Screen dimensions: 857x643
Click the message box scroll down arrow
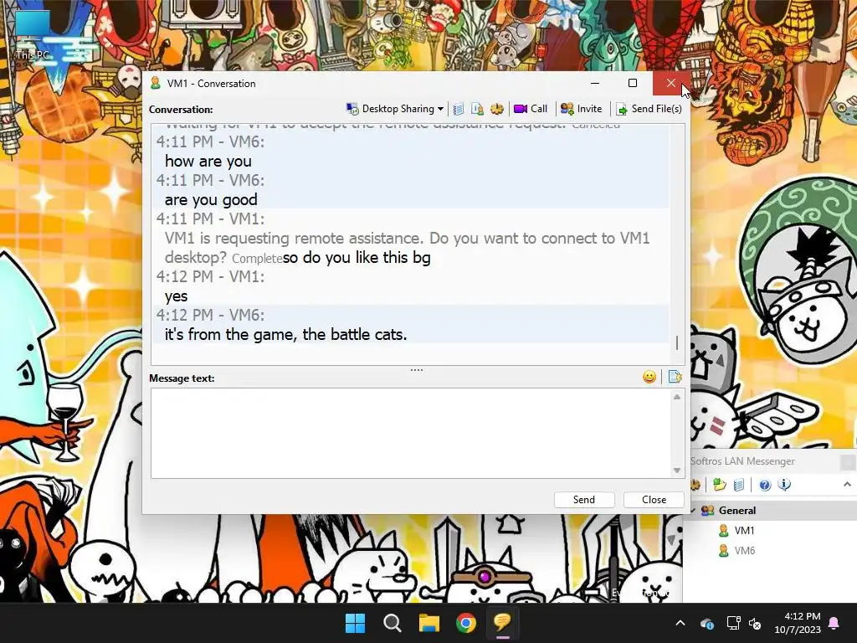click(x=677, y=471)
